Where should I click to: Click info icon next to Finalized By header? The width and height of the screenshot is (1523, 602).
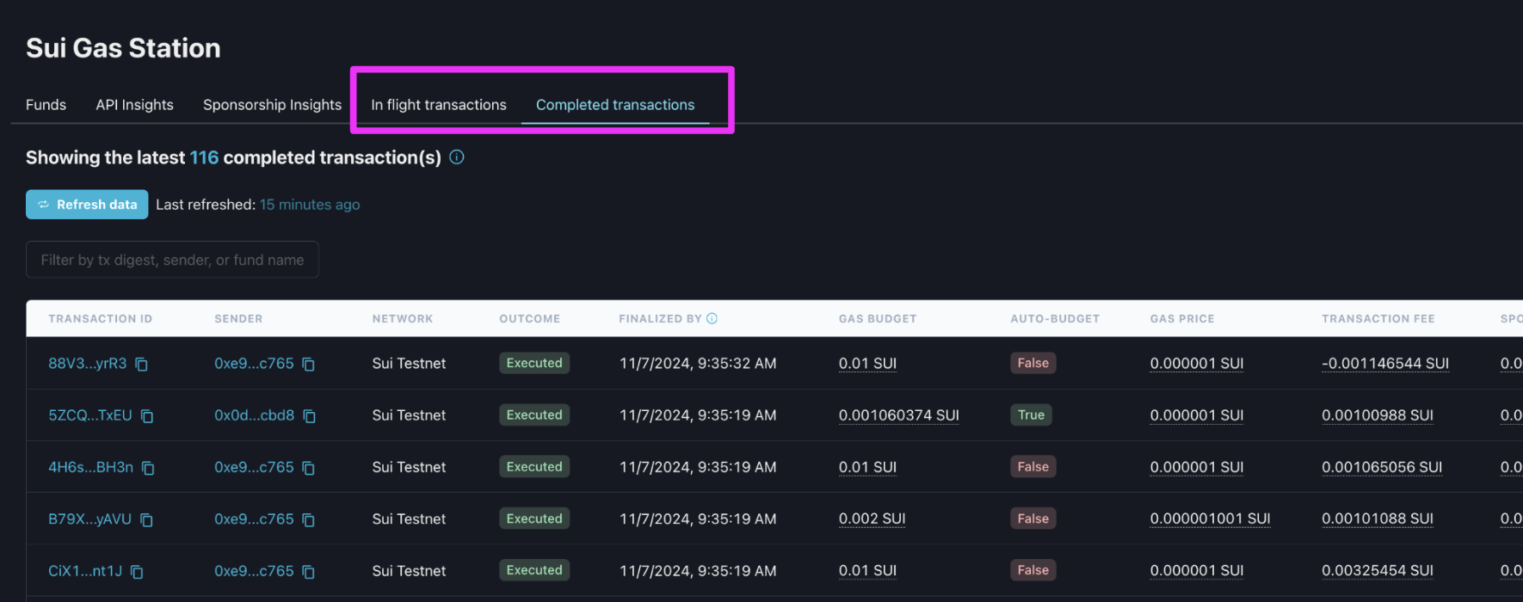tap(712, 318)
